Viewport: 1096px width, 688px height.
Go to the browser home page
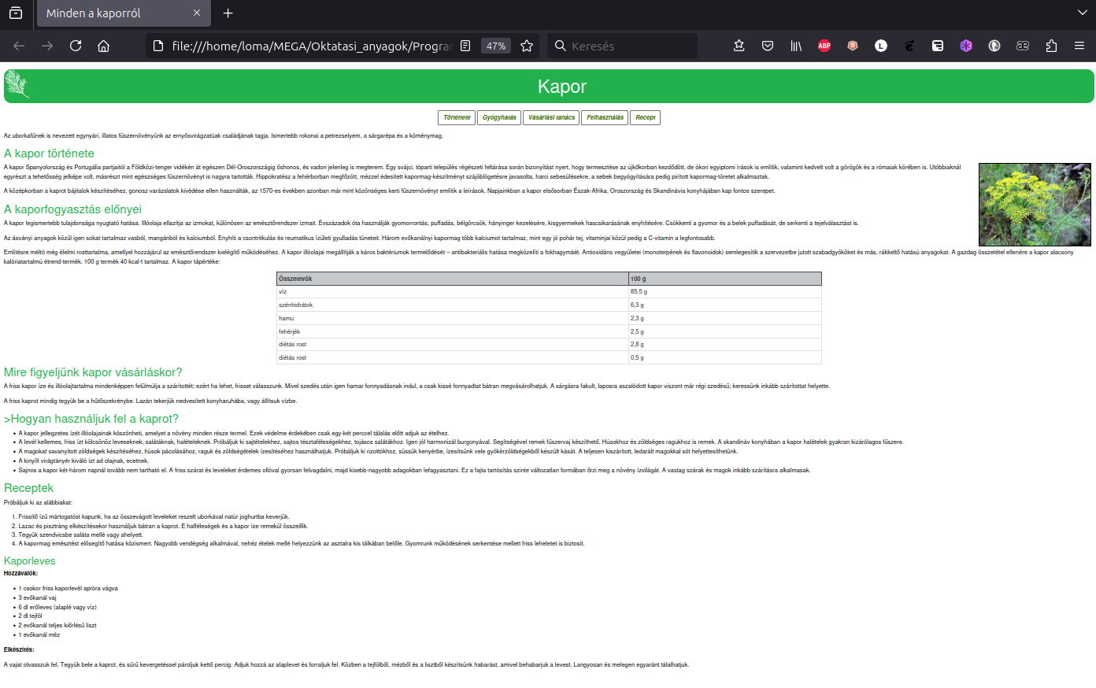pyautogui.click(x=103, y=46)
